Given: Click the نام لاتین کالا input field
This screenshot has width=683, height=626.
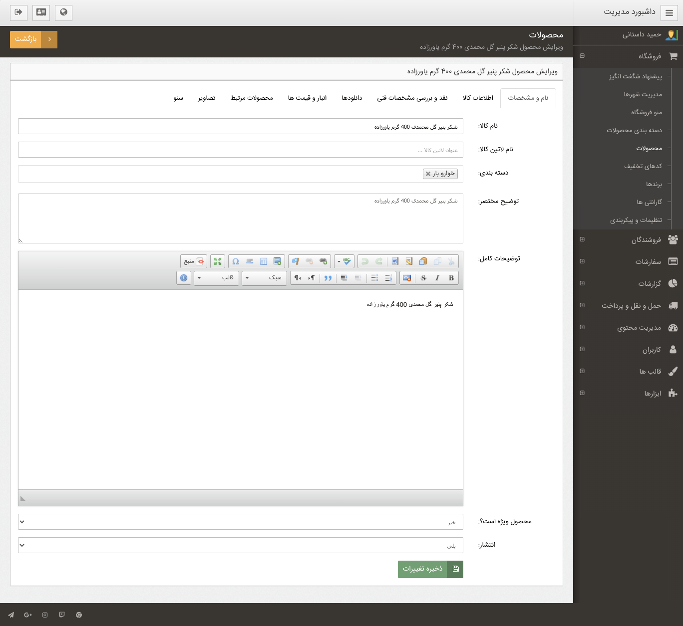Looking at the screenshot, I should (x=240, y=150).
